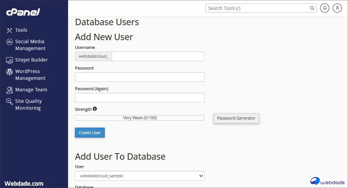Expand the User dropdown webdadecloud_sample

[x=140, y=176]
